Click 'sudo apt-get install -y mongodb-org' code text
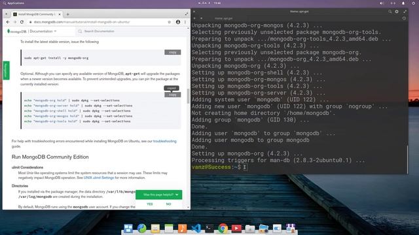 click(56, 58)
